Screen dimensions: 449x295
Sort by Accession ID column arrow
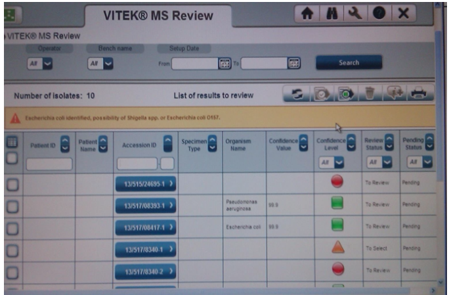[168, 144]
